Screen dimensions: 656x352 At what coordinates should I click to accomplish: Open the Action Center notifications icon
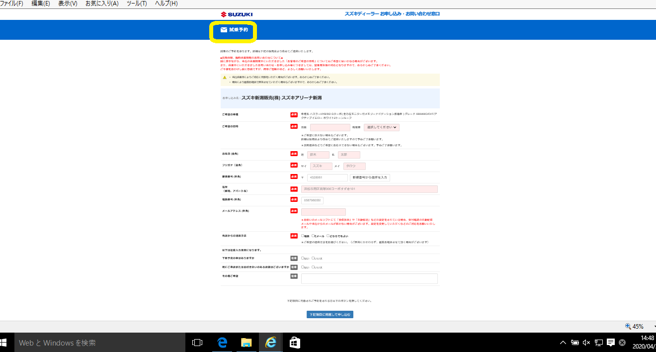(611, 343)
